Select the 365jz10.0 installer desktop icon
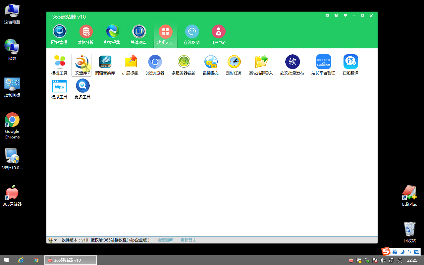Image resolution: width=424 pixels, height=265 pixels. [x=12, y=159]
